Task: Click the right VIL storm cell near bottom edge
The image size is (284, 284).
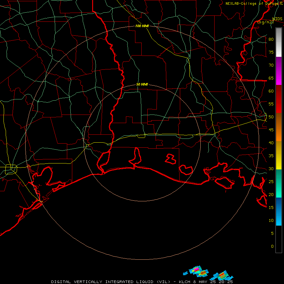Action: (222, 275)
